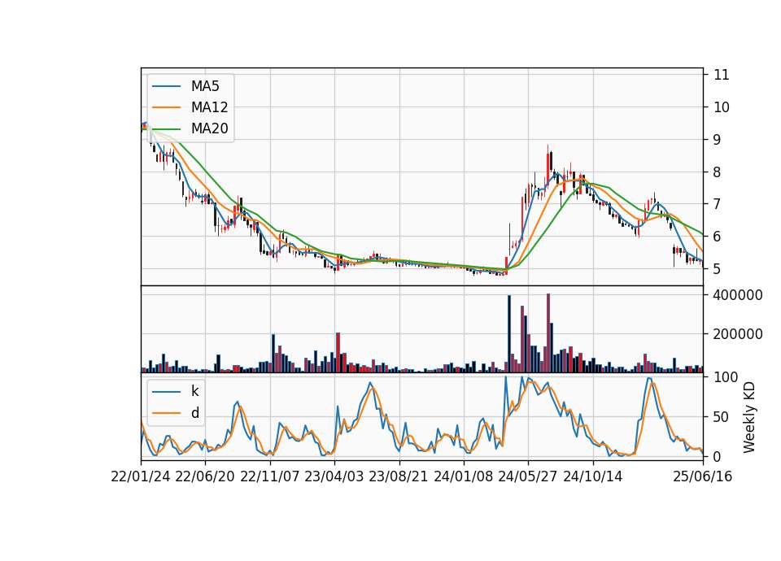Click the 22/01/24 date label
781x561 pixels.
pyautogui.click(x=141, y=477)
